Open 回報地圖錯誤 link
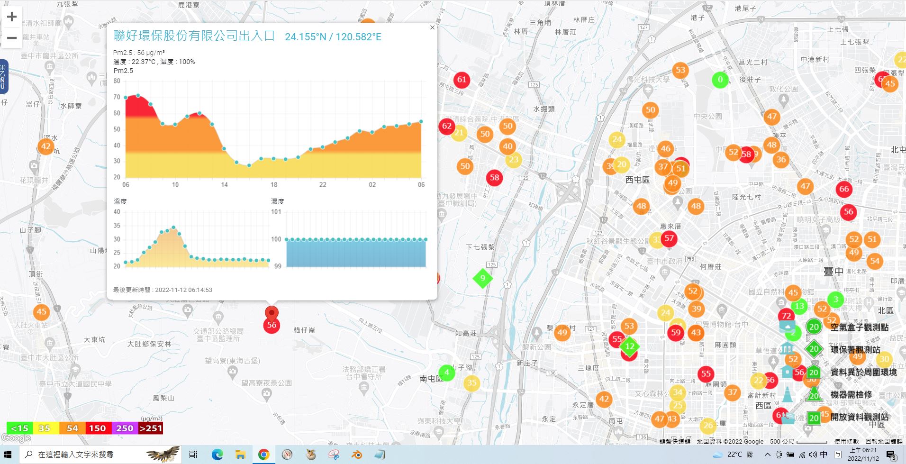The image size is (906, 464). click(884, 441)
